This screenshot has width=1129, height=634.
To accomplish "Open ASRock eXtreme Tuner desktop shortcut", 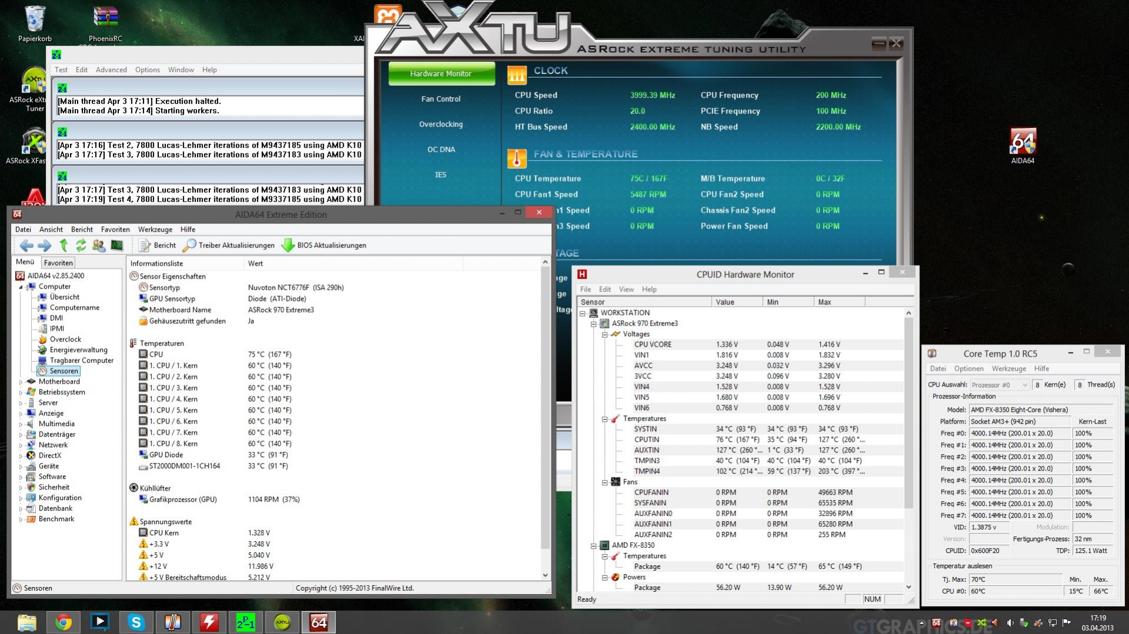I will tap(34, 89).
